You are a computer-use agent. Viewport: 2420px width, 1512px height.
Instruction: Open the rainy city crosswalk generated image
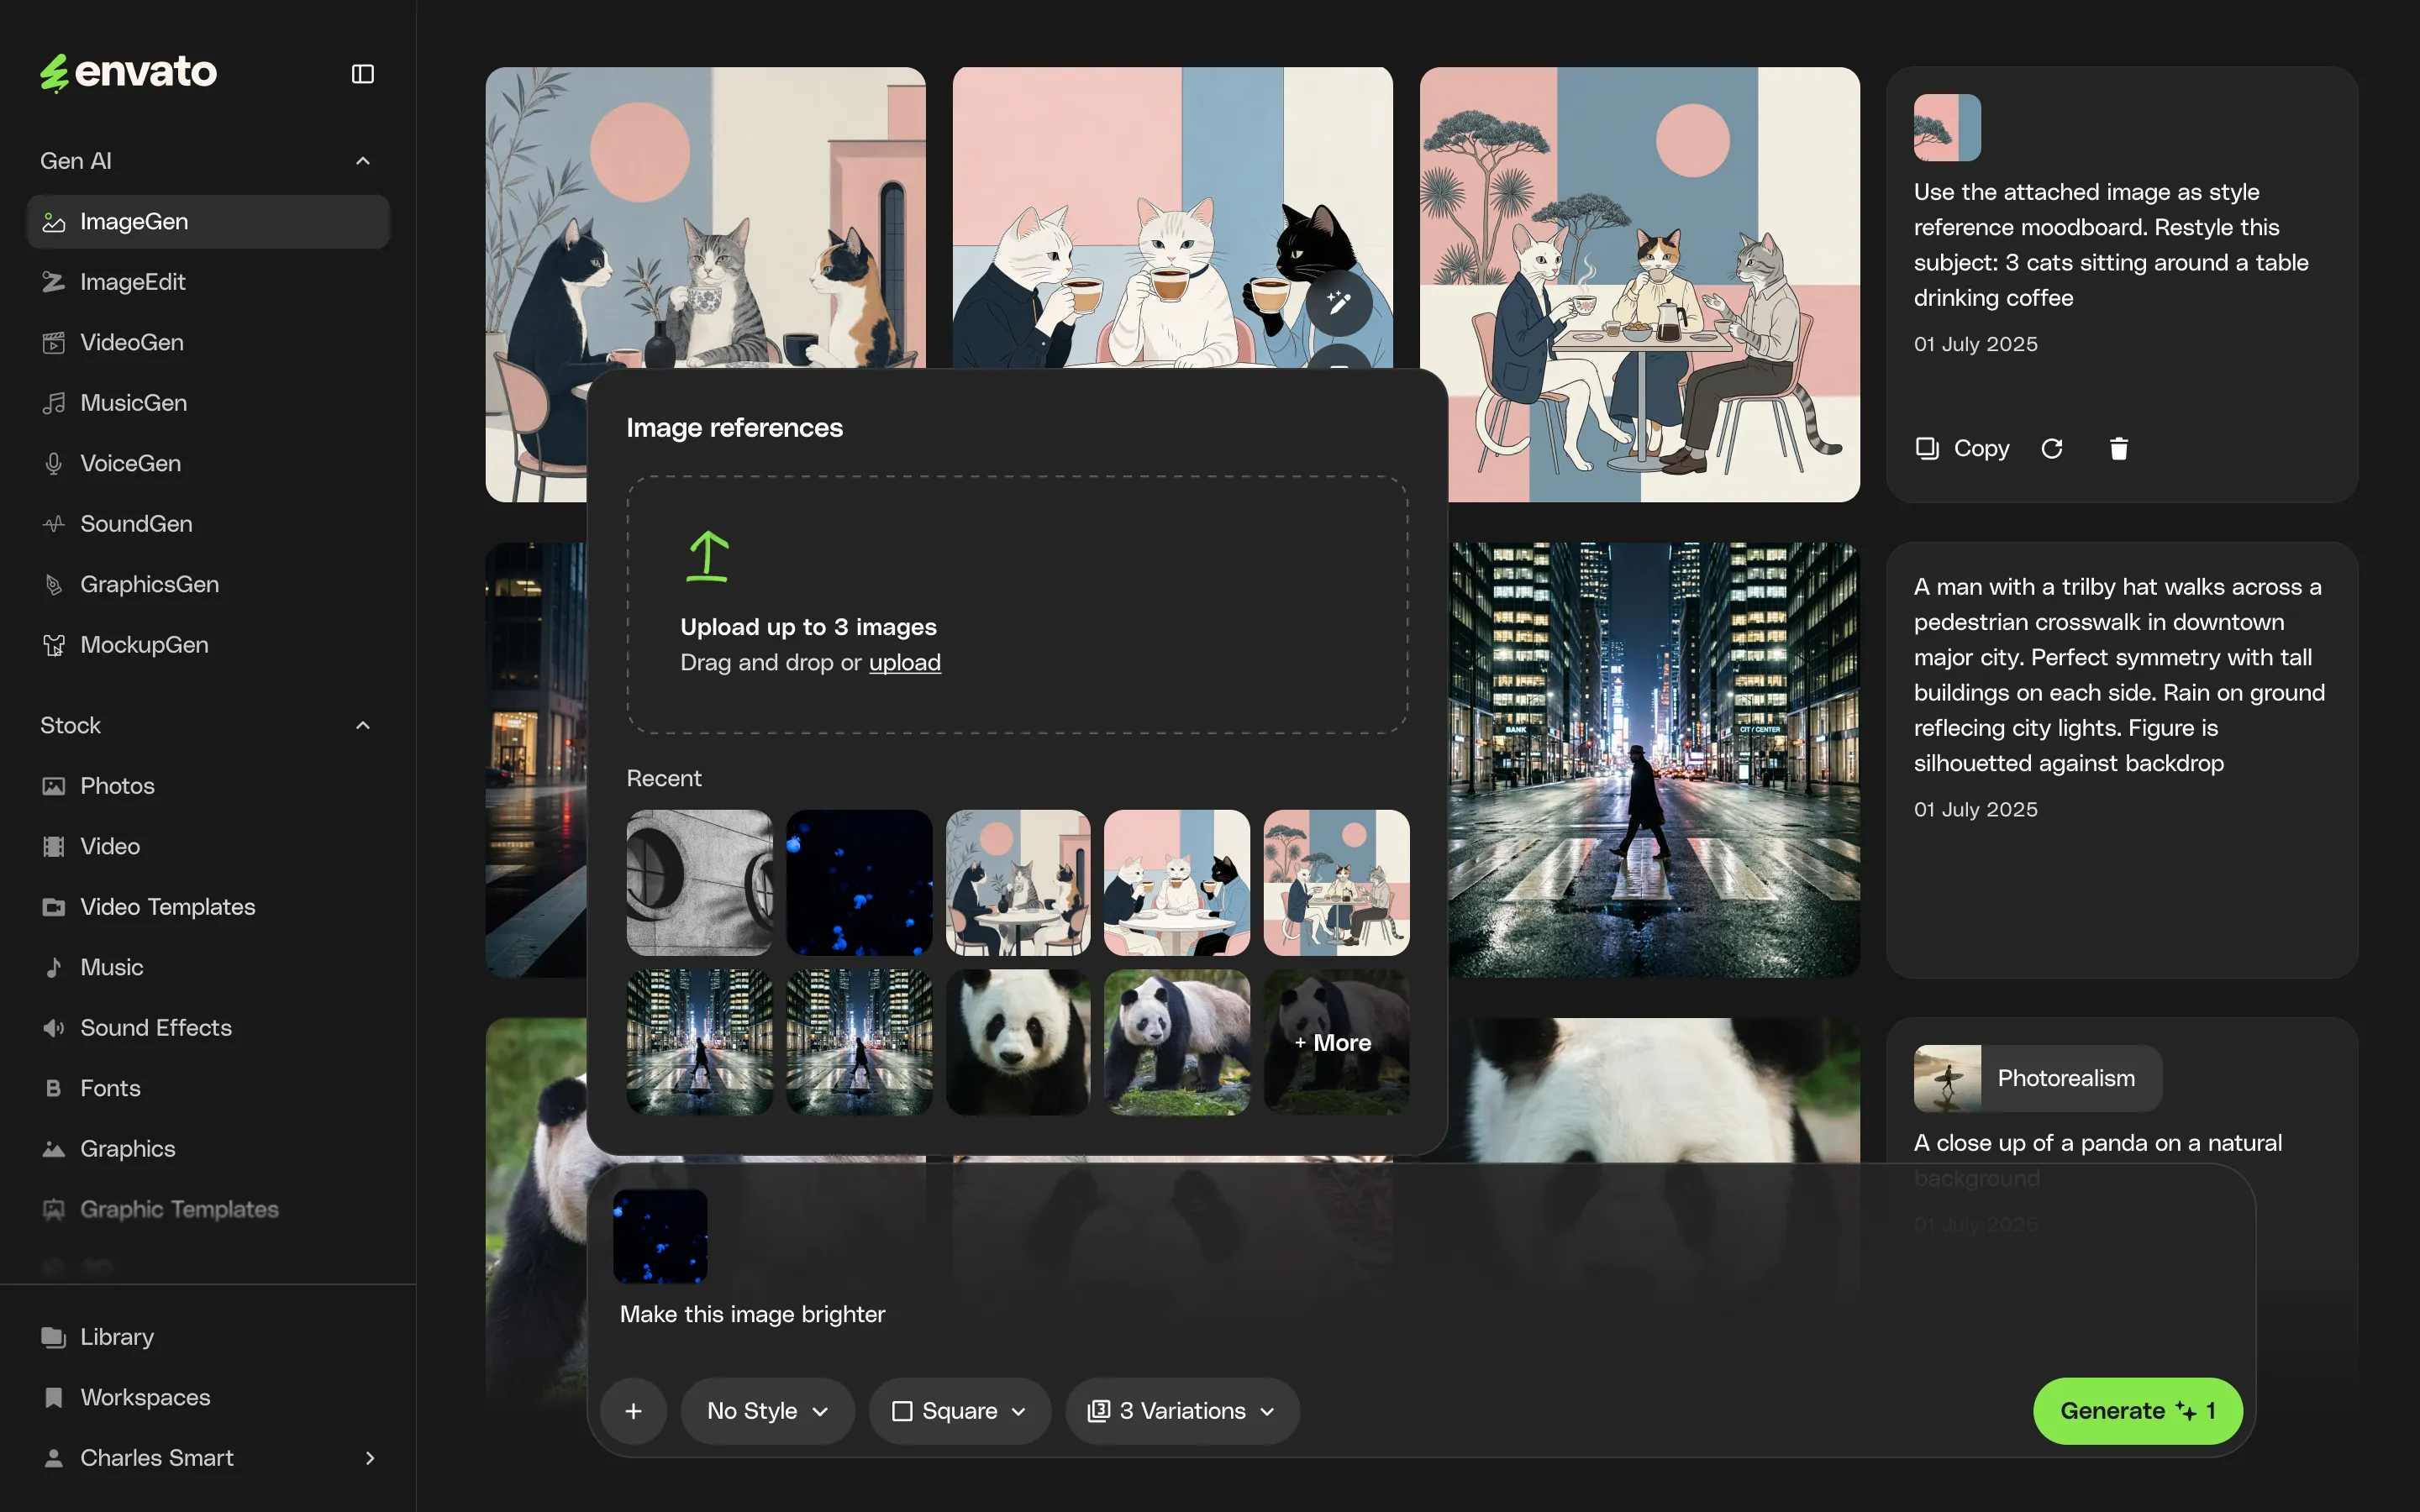1654,760
